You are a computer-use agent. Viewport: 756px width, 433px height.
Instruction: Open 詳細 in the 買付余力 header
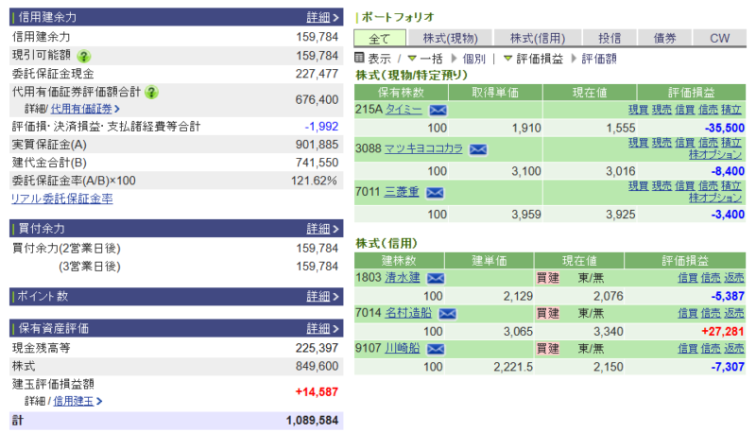pos(318,229)
